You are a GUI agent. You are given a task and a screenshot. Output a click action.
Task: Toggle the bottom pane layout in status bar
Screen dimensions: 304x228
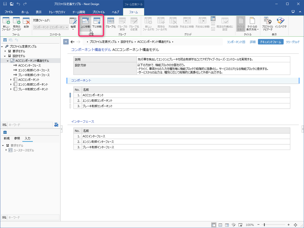click(x=220, y=225)
